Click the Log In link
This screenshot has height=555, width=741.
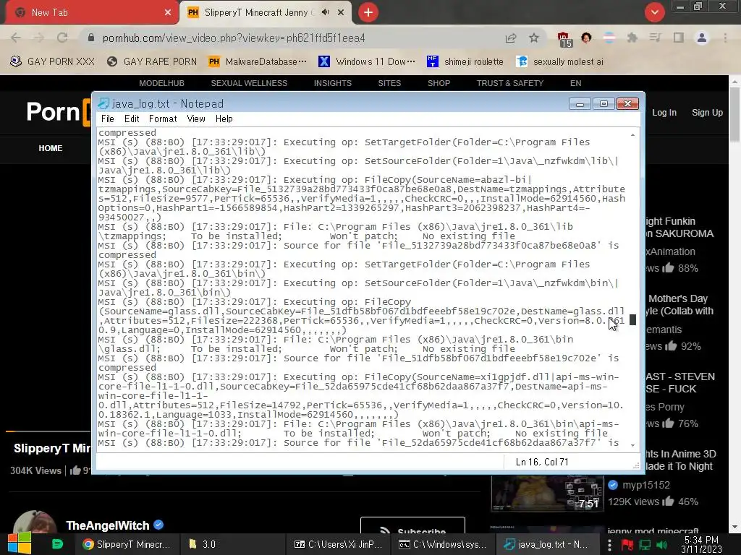click(x=664, y=113)
